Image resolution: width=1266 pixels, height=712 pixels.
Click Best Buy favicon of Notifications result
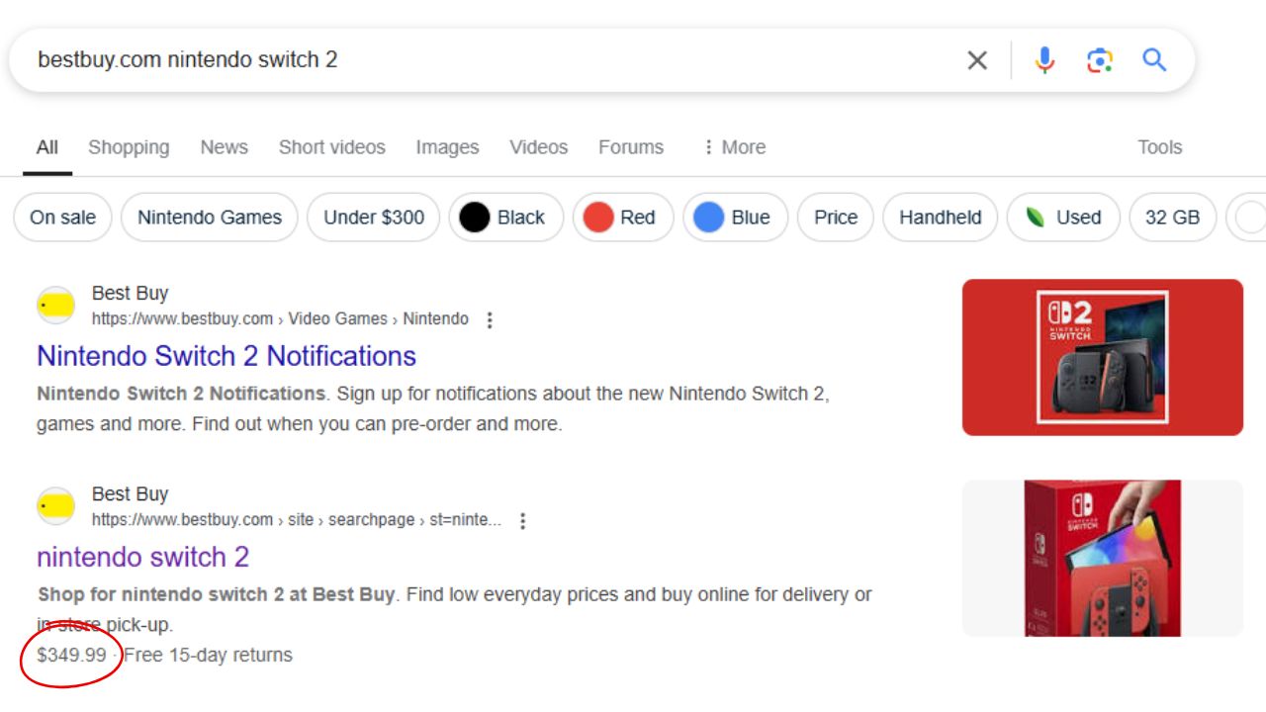click(x=56, y=306)
